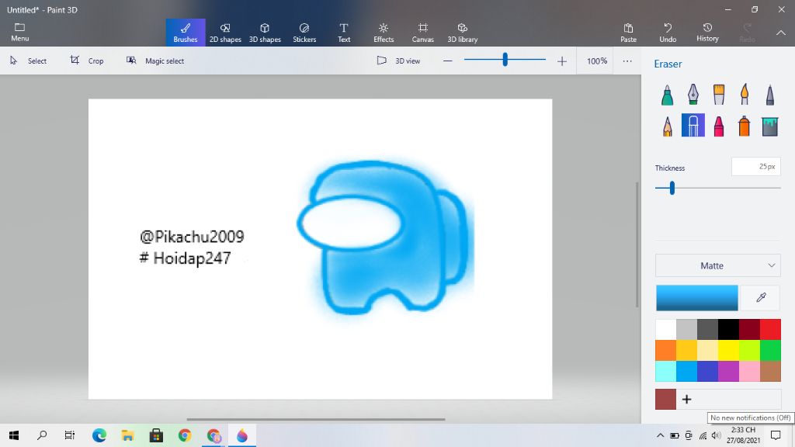
Task: Select the Crayon brush
Action: click(x=718, y=126)
